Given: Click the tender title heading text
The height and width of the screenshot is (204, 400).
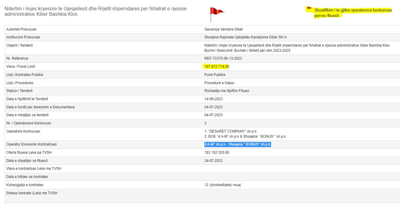Looking at the screenshot, I should point(96,12).
